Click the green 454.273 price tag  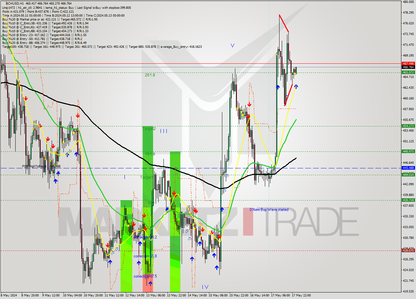click(408, 126)
